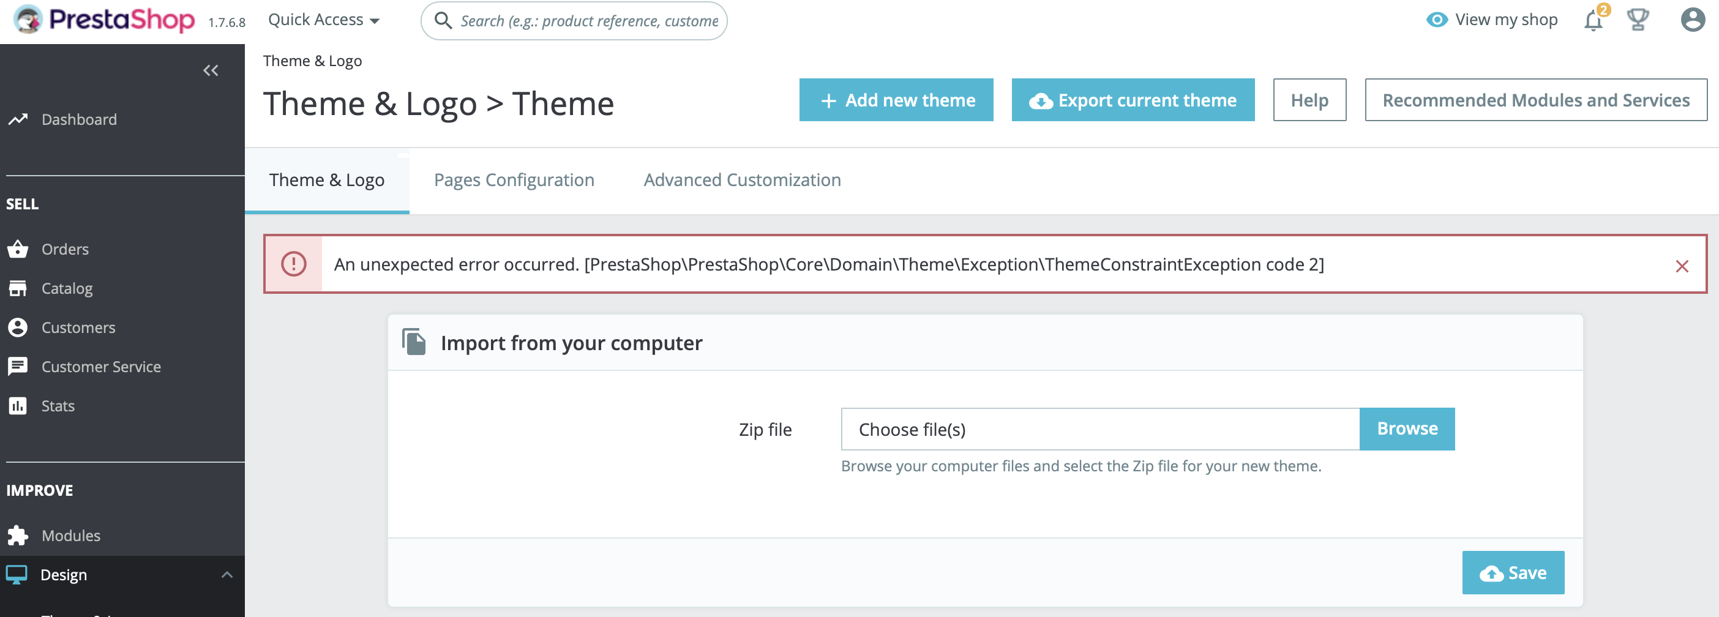
Task: Click the zip file help text
Action: [x=1081, y=466]
